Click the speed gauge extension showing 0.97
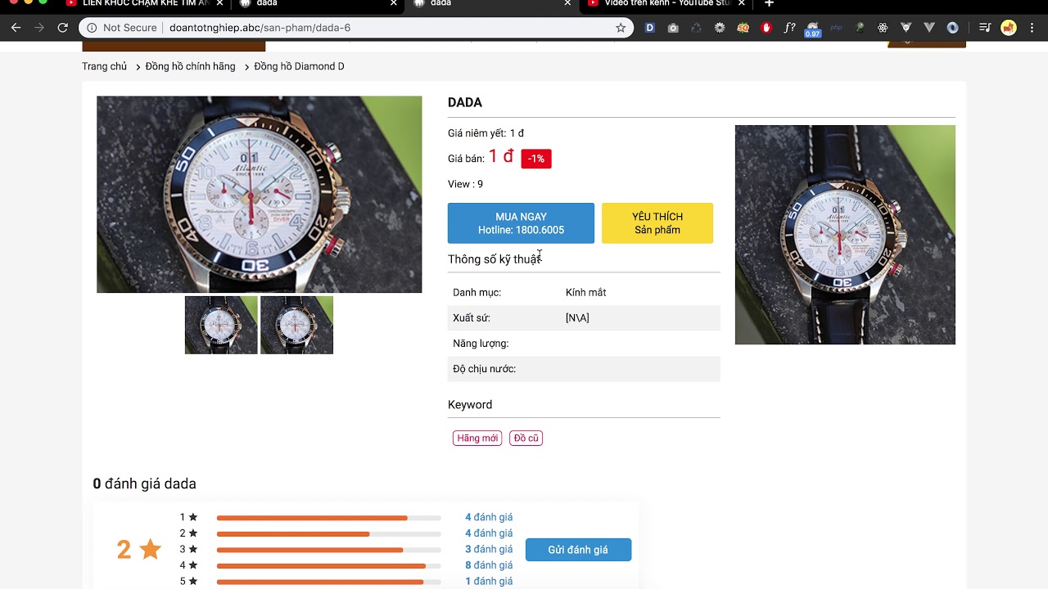 812,29
